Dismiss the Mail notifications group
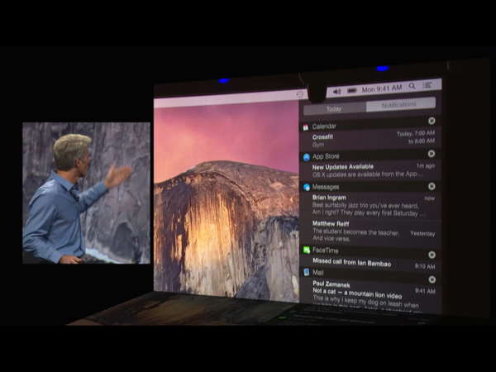The height and width of the screenshot is (372, 496). (432, 279)
